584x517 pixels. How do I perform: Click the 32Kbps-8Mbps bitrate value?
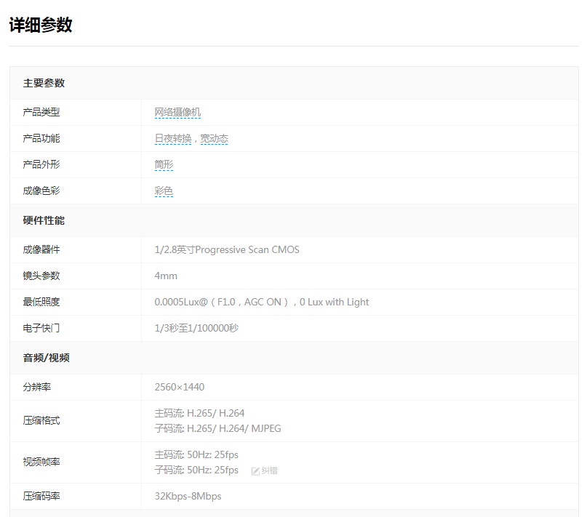point(188,496)
